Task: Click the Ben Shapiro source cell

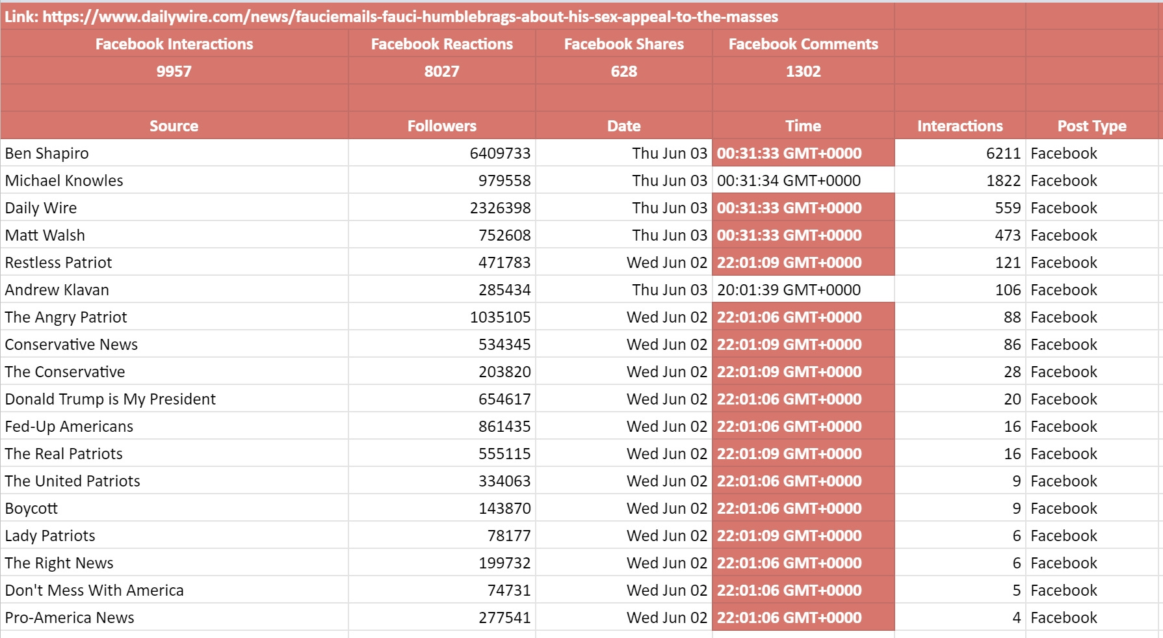Action: (174, 153)
